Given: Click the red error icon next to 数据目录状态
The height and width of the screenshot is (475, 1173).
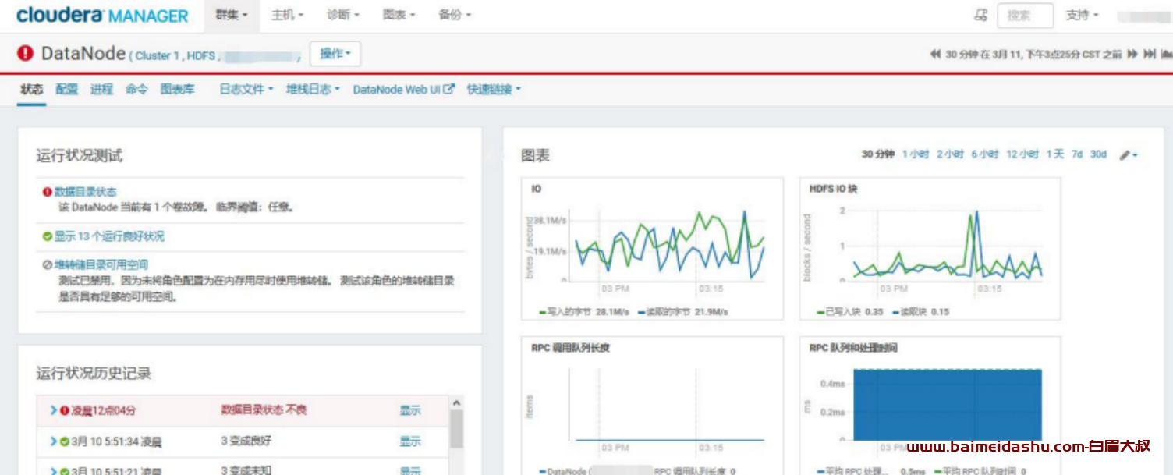Looking at the screenshot, I should (x=48, y=192).
